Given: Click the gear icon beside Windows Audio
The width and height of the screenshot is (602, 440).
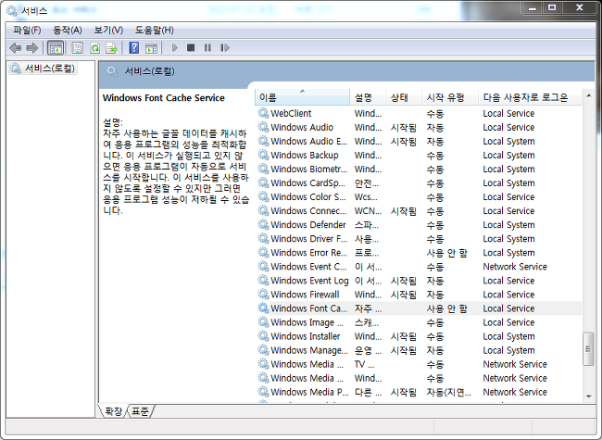Looking at the screenshot, I should click(x=263, y=127).
